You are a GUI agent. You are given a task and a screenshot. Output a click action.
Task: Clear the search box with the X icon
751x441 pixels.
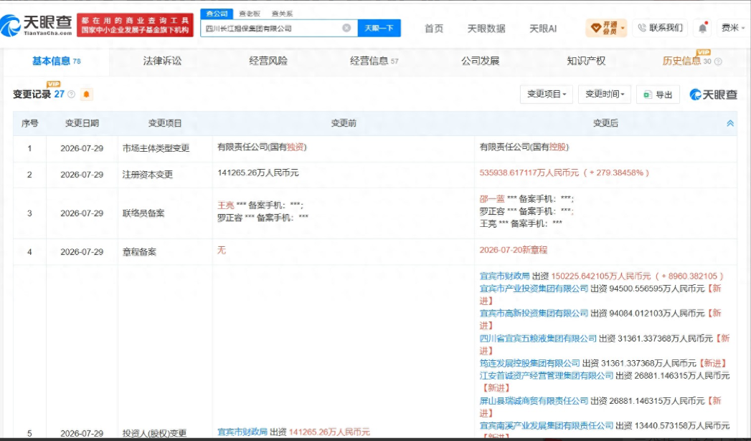346,28
